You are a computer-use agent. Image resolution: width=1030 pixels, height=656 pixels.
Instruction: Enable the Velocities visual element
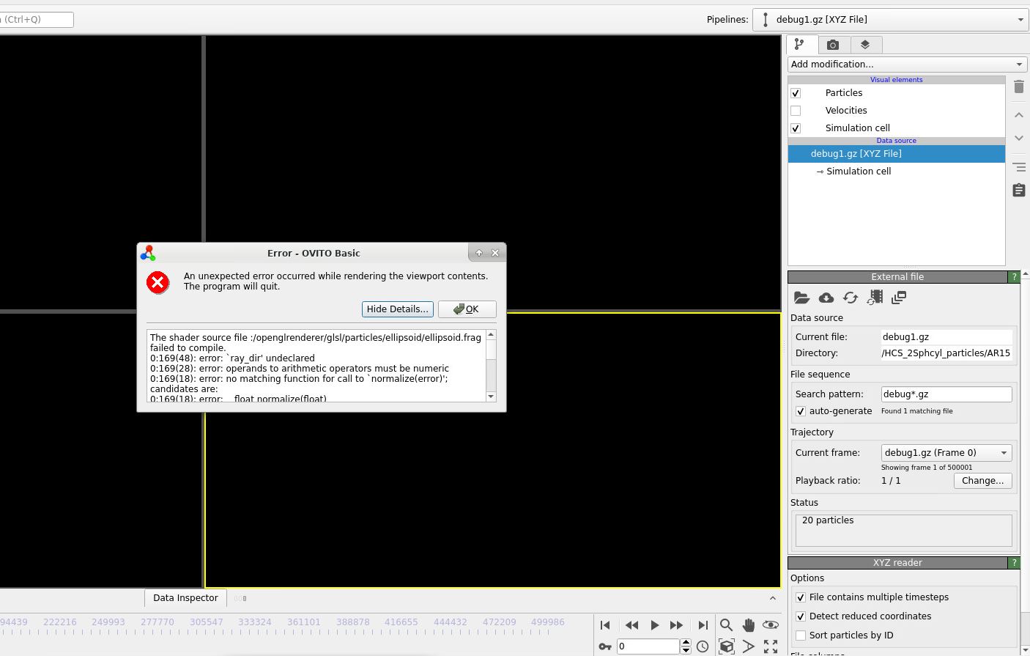[x=796, y=110]
